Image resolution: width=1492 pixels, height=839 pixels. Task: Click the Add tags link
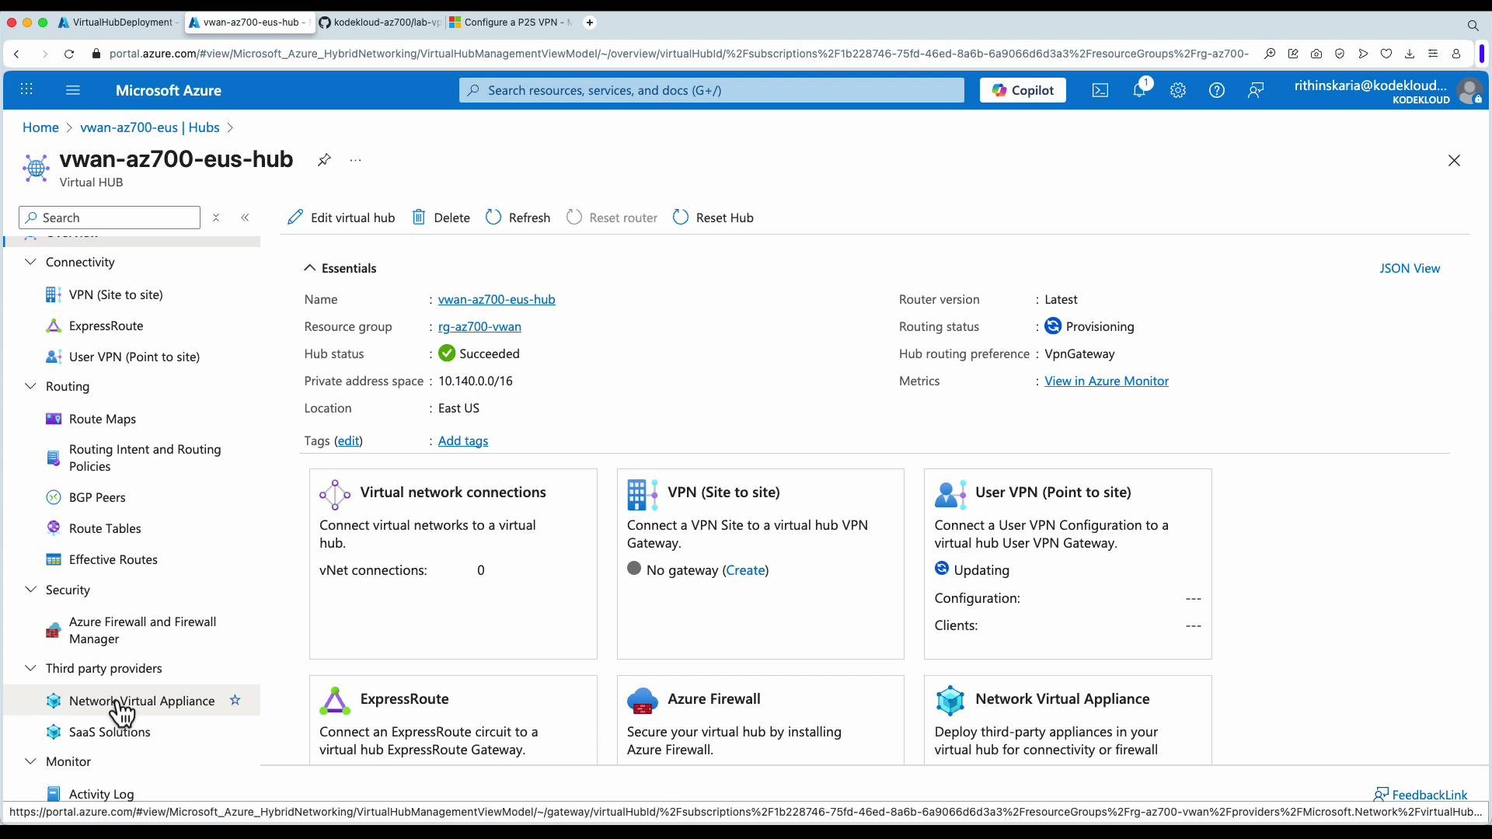pyautogui.click(x=463, y=440)
